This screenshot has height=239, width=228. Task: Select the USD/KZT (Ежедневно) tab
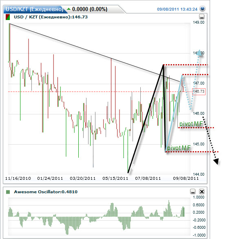coord(34,9)
